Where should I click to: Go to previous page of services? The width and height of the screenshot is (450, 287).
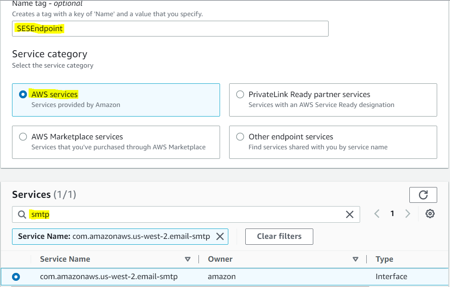[377, 214]
